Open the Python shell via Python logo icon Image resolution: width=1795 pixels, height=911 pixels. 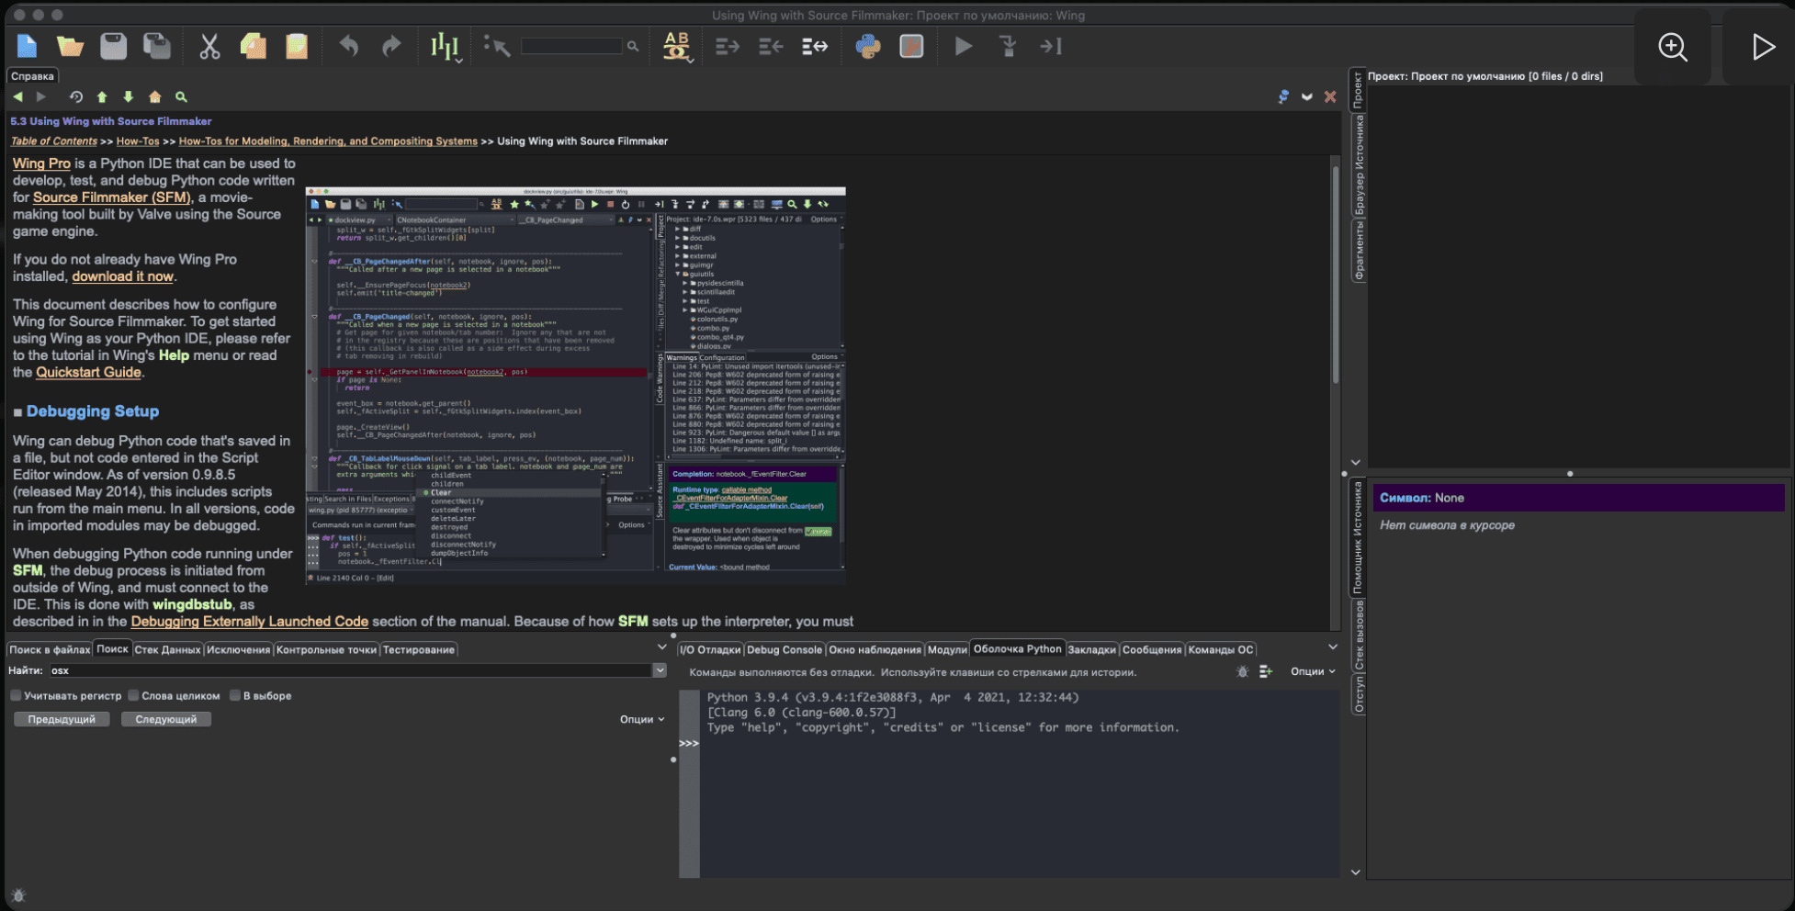pos(868,46)
